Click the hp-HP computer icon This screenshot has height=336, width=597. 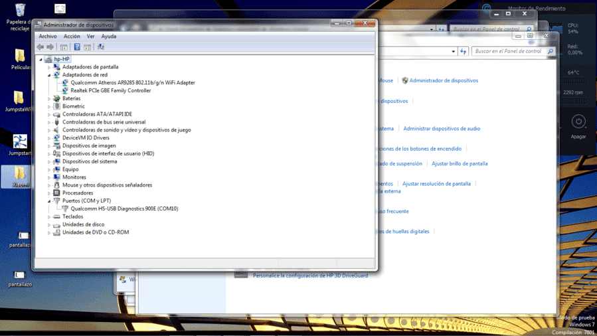(48, 59)
